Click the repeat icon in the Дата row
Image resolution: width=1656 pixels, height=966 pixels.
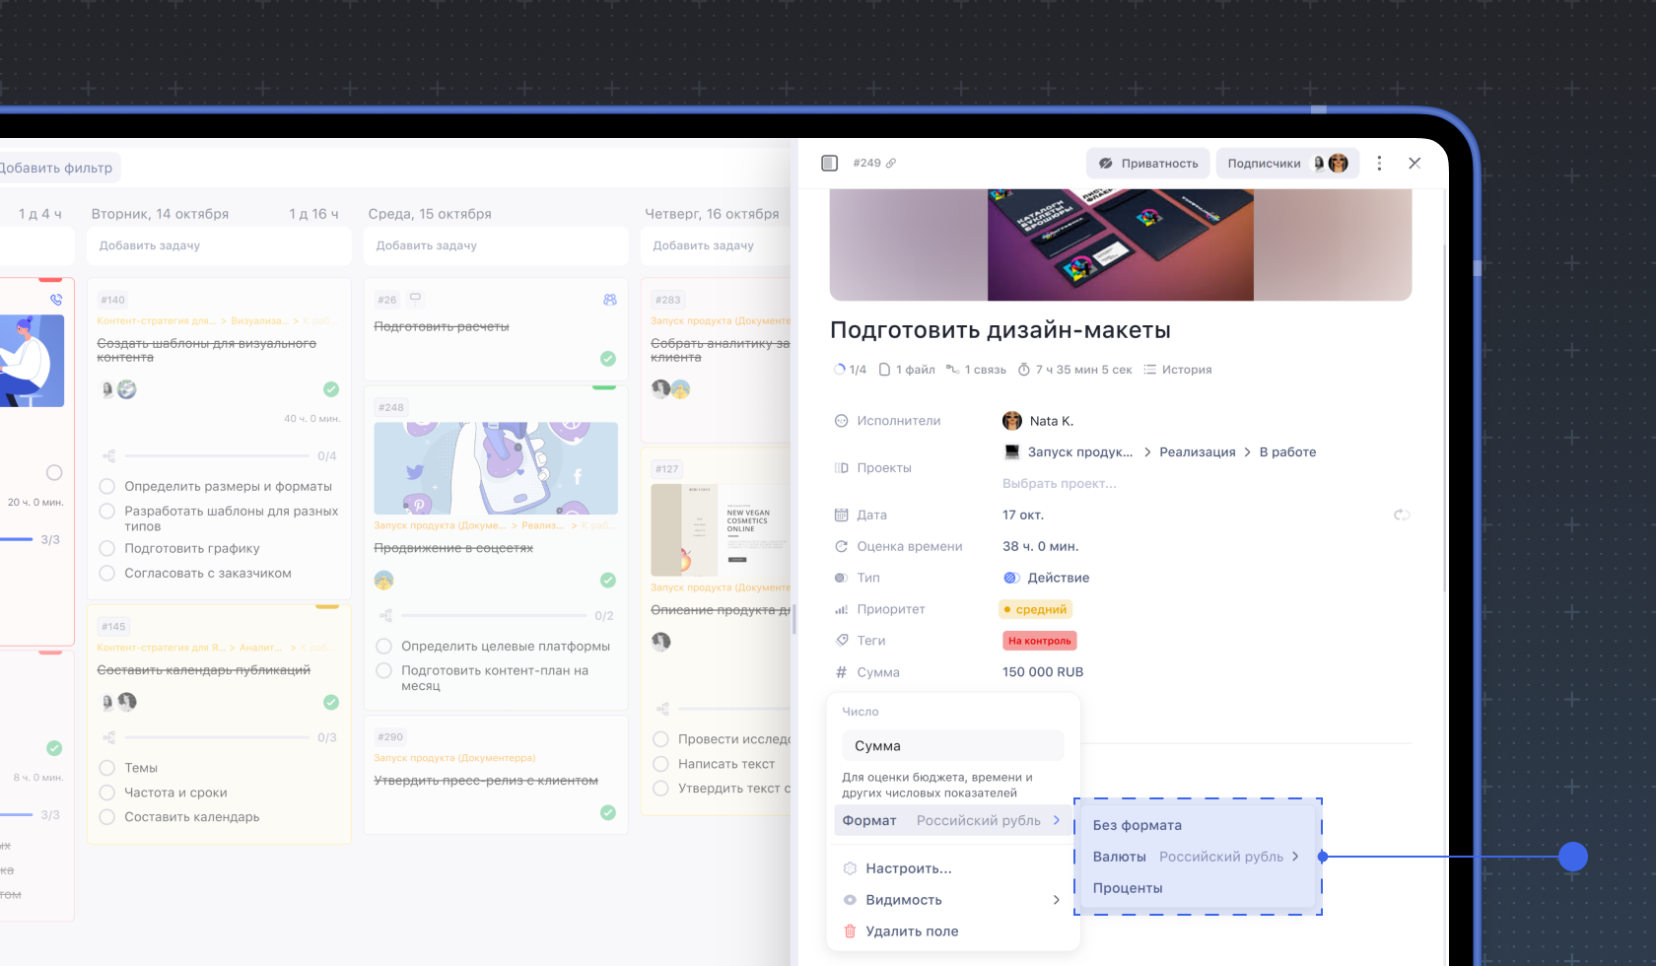1401,515
